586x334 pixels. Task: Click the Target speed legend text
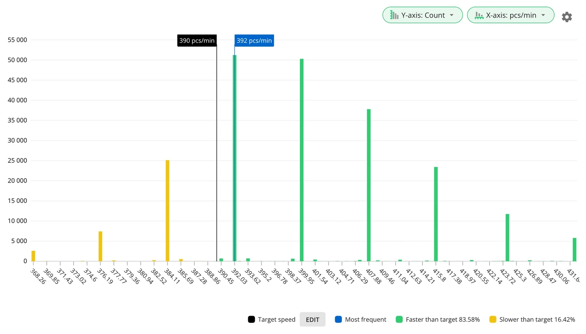coord(277,319)
